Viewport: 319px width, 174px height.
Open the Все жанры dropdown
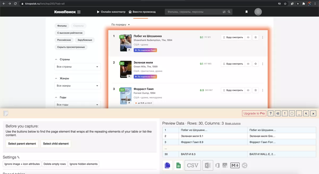pos(78,86)
